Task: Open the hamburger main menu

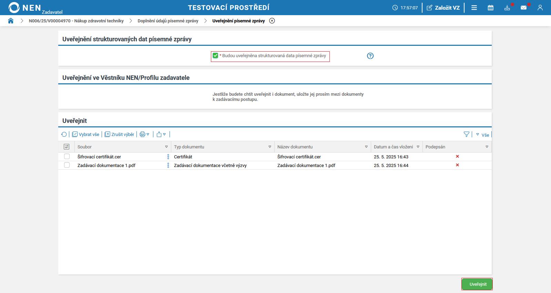Action: click(474, 8)
